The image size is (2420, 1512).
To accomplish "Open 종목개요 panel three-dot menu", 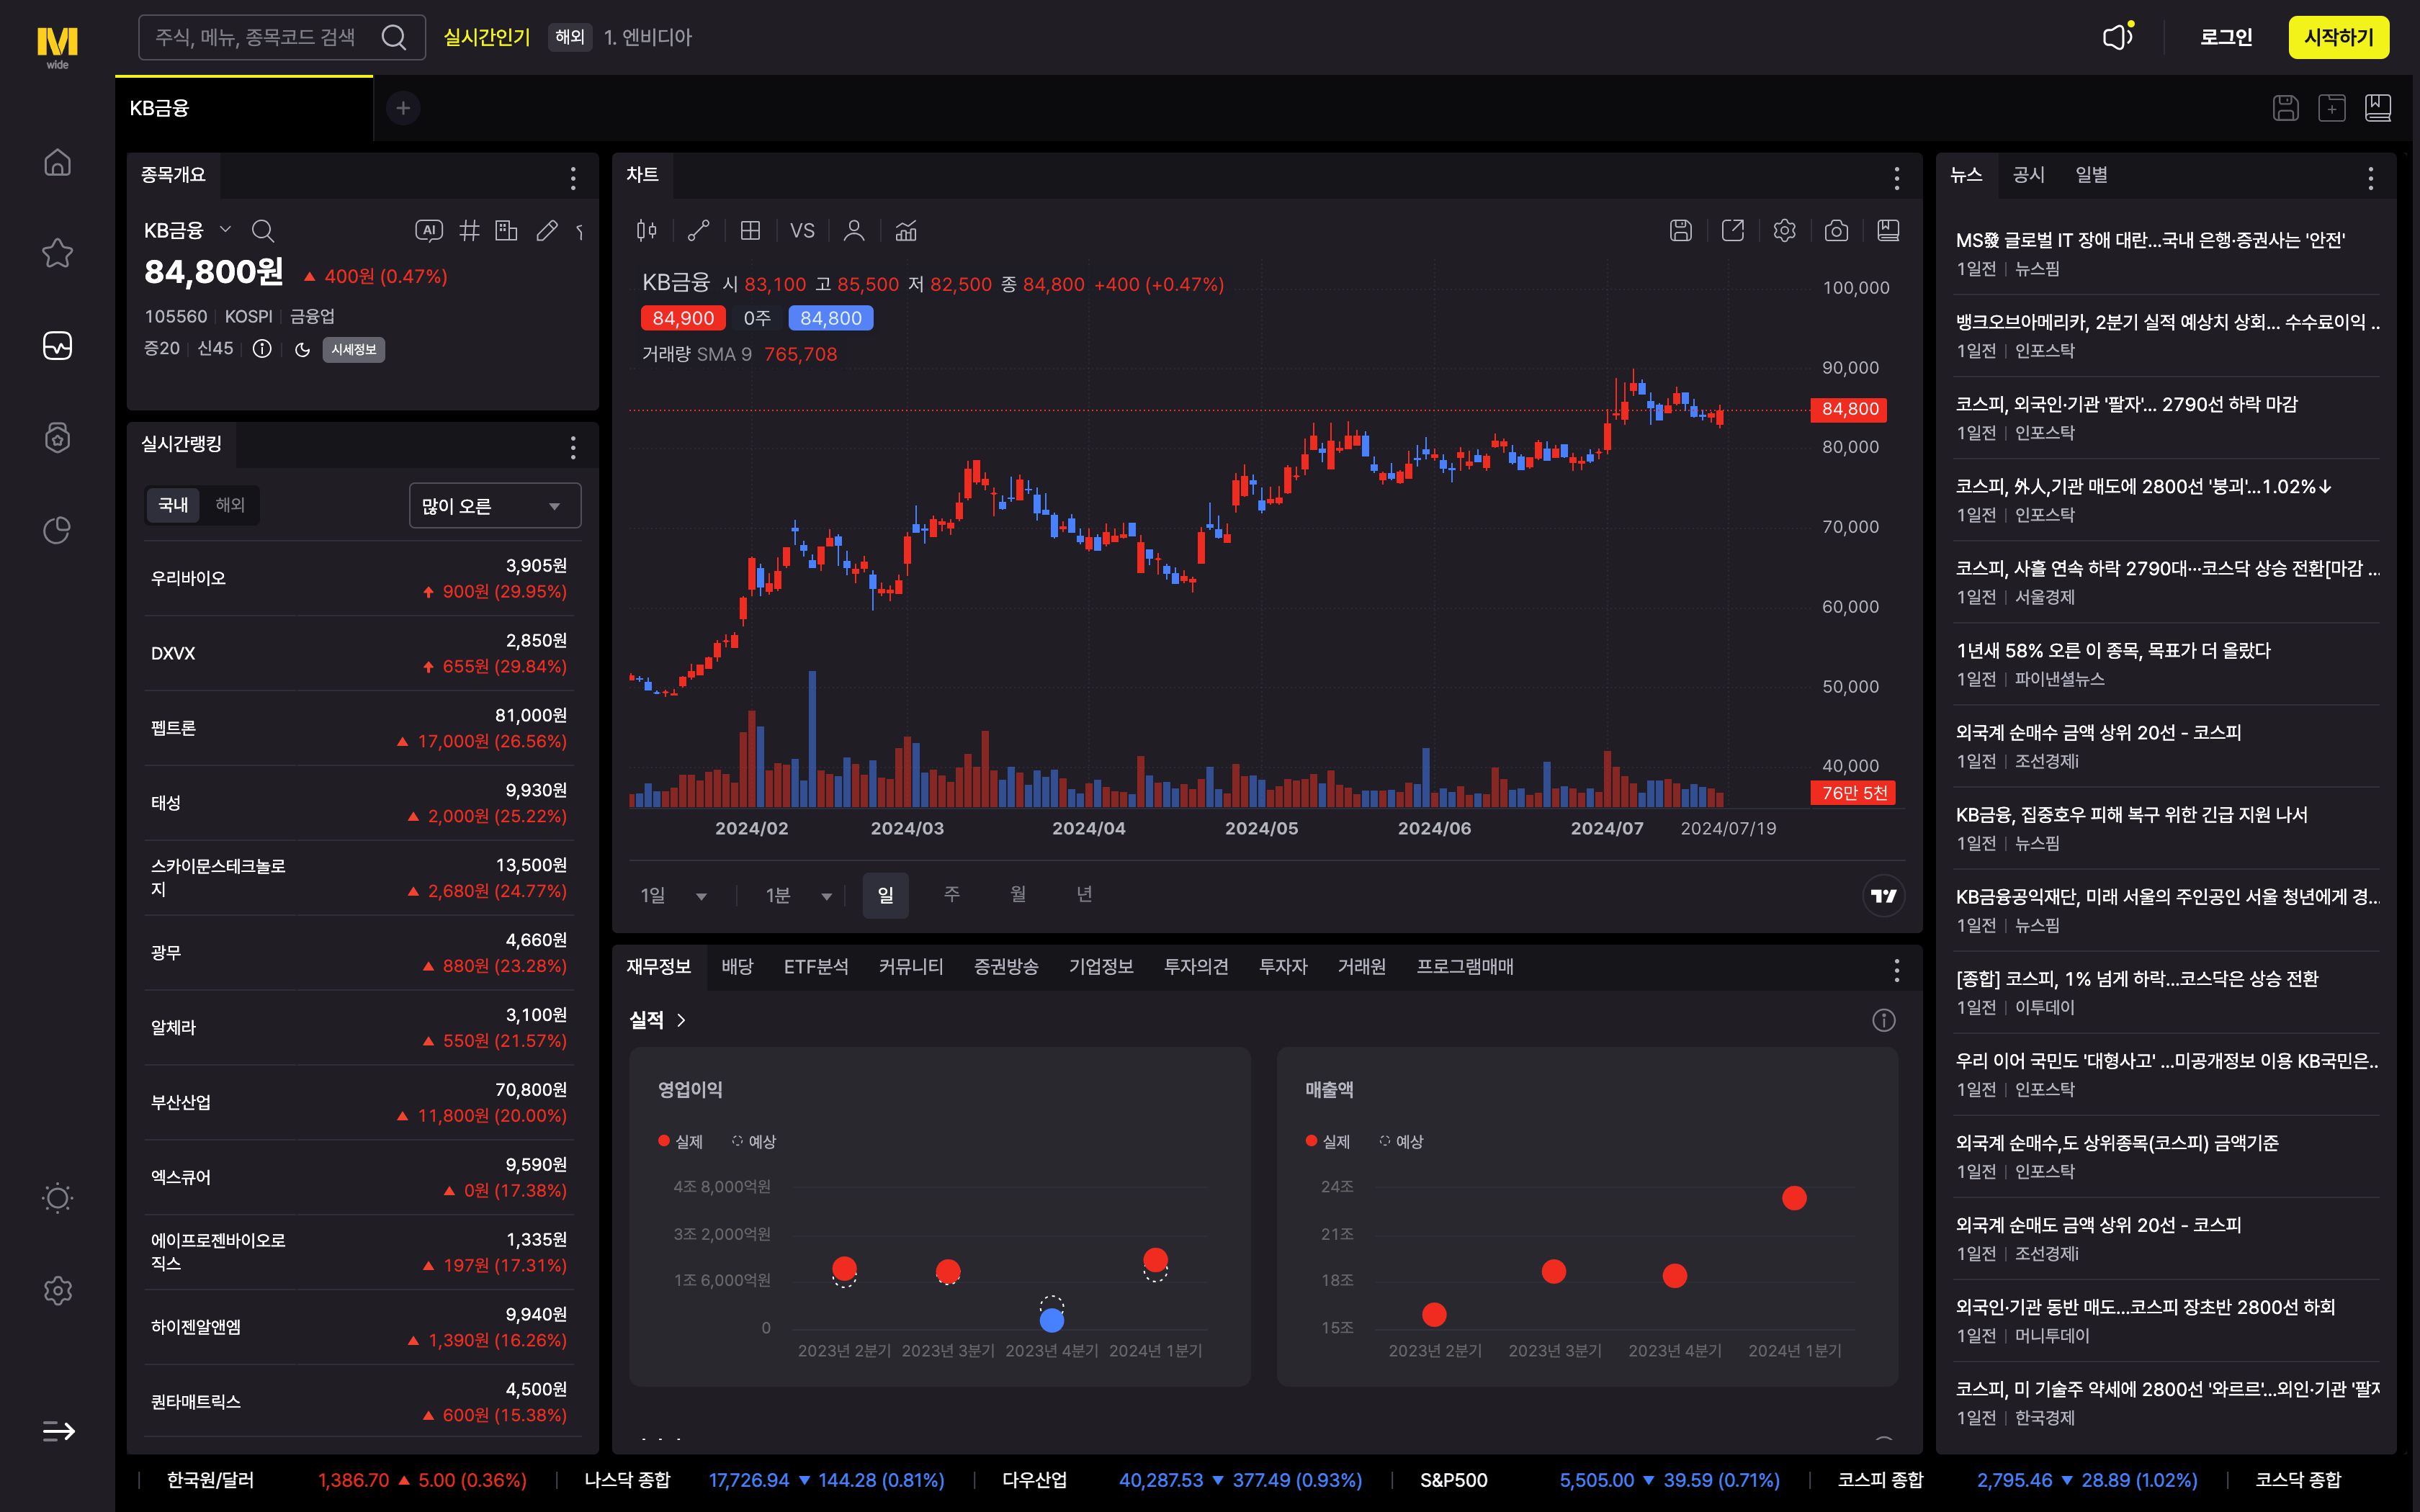I will pos(573,178).
